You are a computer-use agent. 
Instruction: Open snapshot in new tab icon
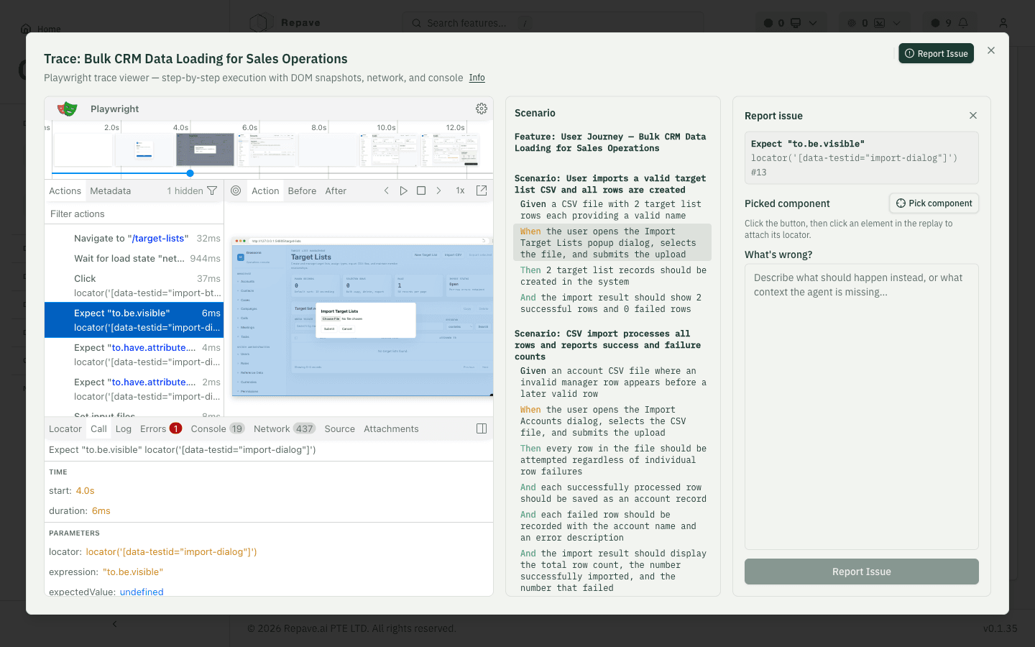(x=482, y=191)
